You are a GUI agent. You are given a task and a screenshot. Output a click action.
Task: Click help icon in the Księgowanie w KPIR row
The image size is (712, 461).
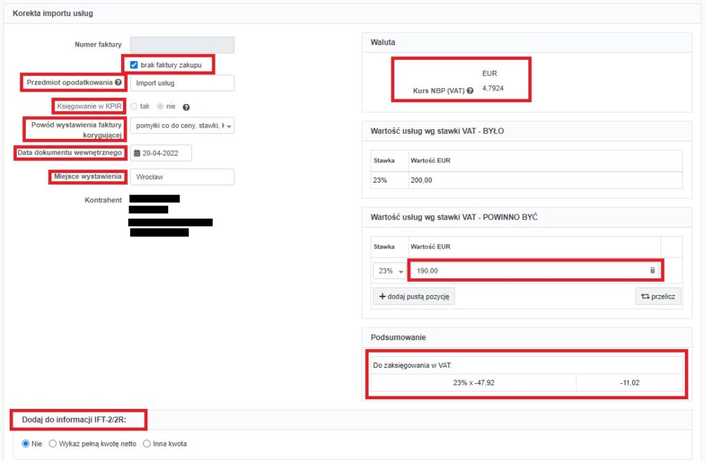(187, 106)
